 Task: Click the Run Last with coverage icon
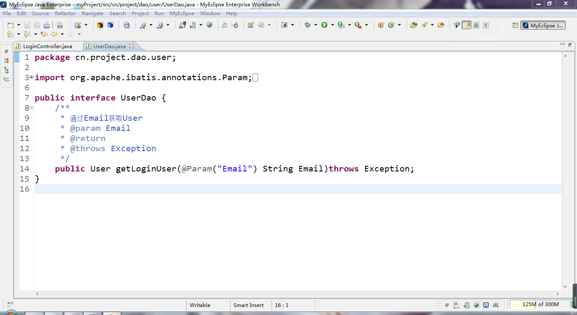point(341,25)
